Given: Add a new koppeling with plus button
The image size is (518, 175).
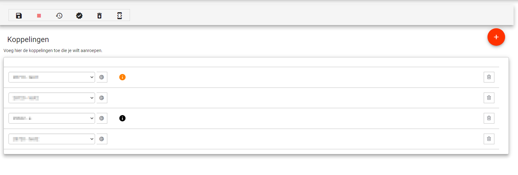Looking at the screenshot, I should (496, 37).
